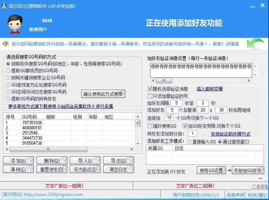269x200 pixels.
Task: Click QQ list scroll down arrow
Action: coord(138,144)
